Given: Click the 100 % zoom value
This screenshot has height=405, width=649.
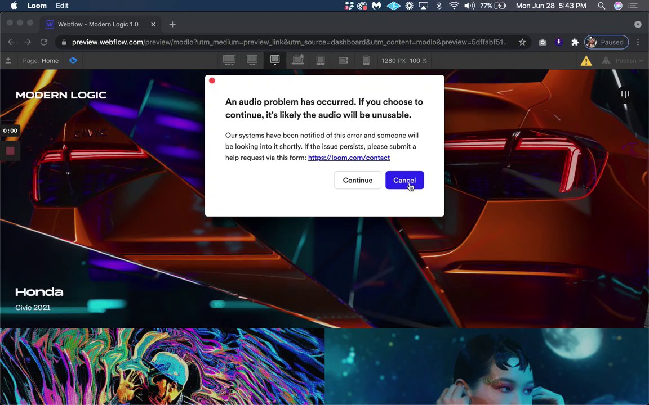Looking at the screenshot, I should (x=418, y=61).
